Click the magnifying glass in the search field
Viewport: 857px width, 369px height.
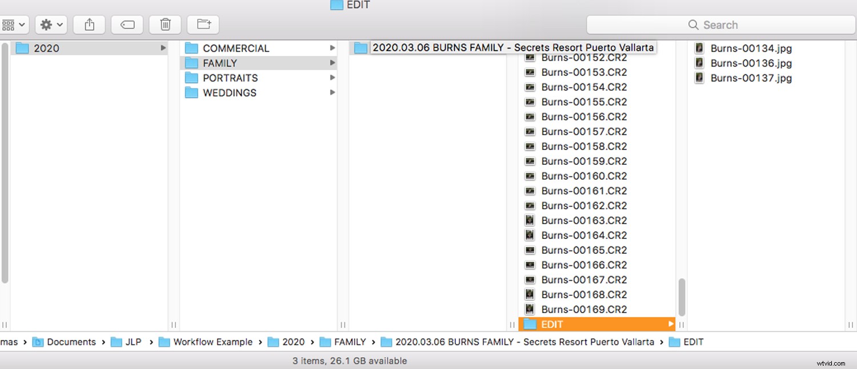694,25
